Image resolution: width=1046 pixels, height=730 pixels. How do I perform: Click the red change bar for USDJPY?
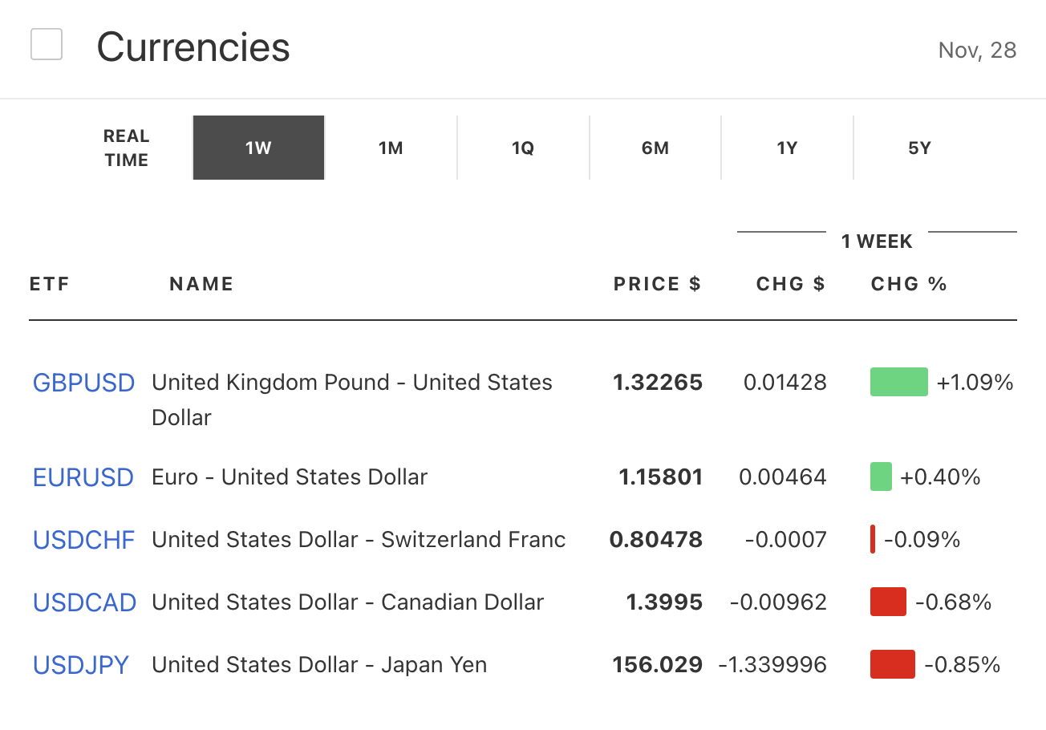[892, 665]
